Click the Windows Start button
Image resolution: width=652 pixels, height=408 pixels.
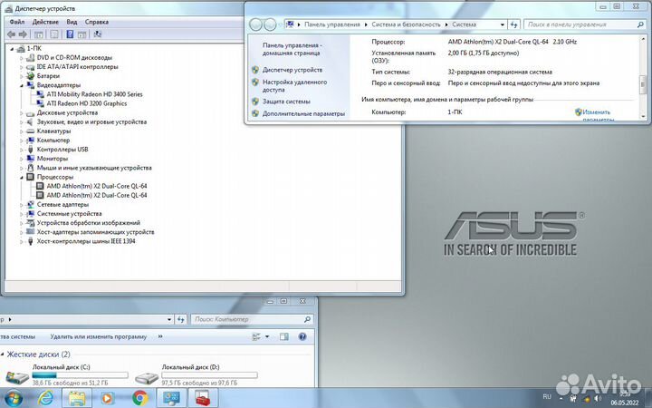(x=14, y=397)
